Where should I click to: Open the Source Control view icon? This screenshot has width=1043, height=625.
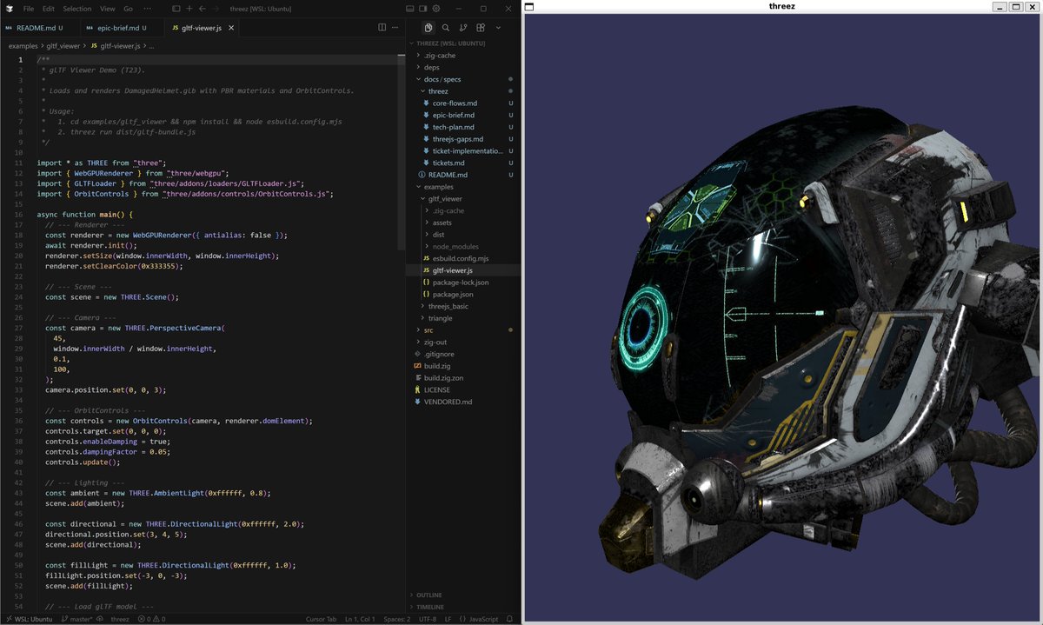[x=463, y=28]
